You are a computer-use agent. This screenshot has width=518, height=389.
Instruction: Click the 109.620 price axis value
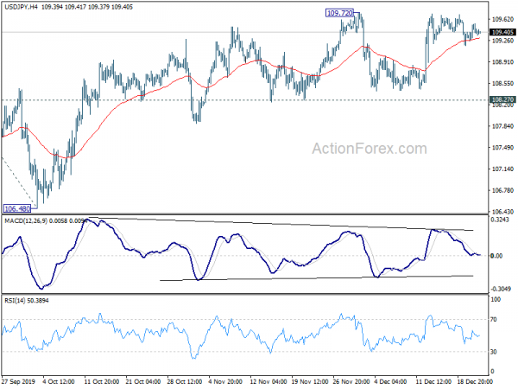point(503,20)
